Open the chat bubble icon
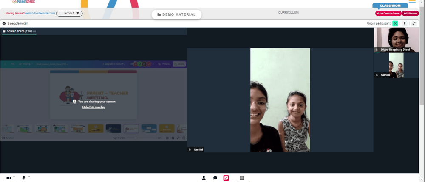 [215, 178]
